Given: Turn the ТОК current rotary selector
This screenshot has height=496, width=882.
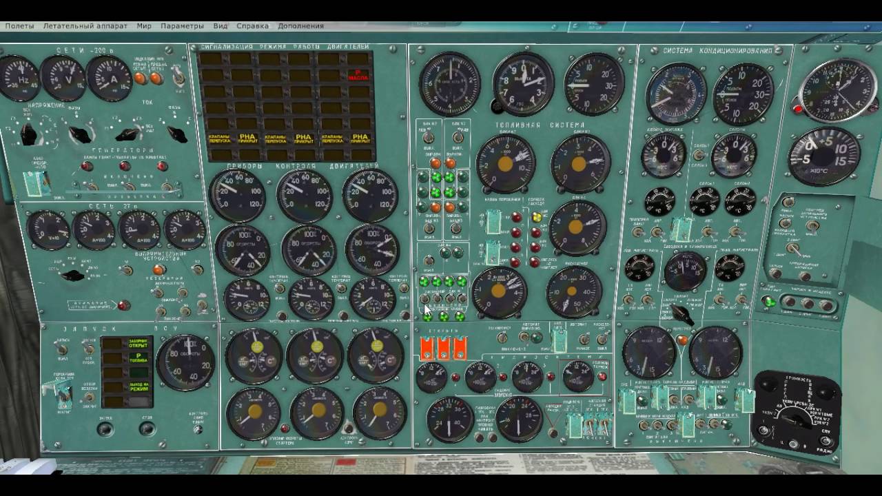Looking at the screenshot, I should point(130,134).
